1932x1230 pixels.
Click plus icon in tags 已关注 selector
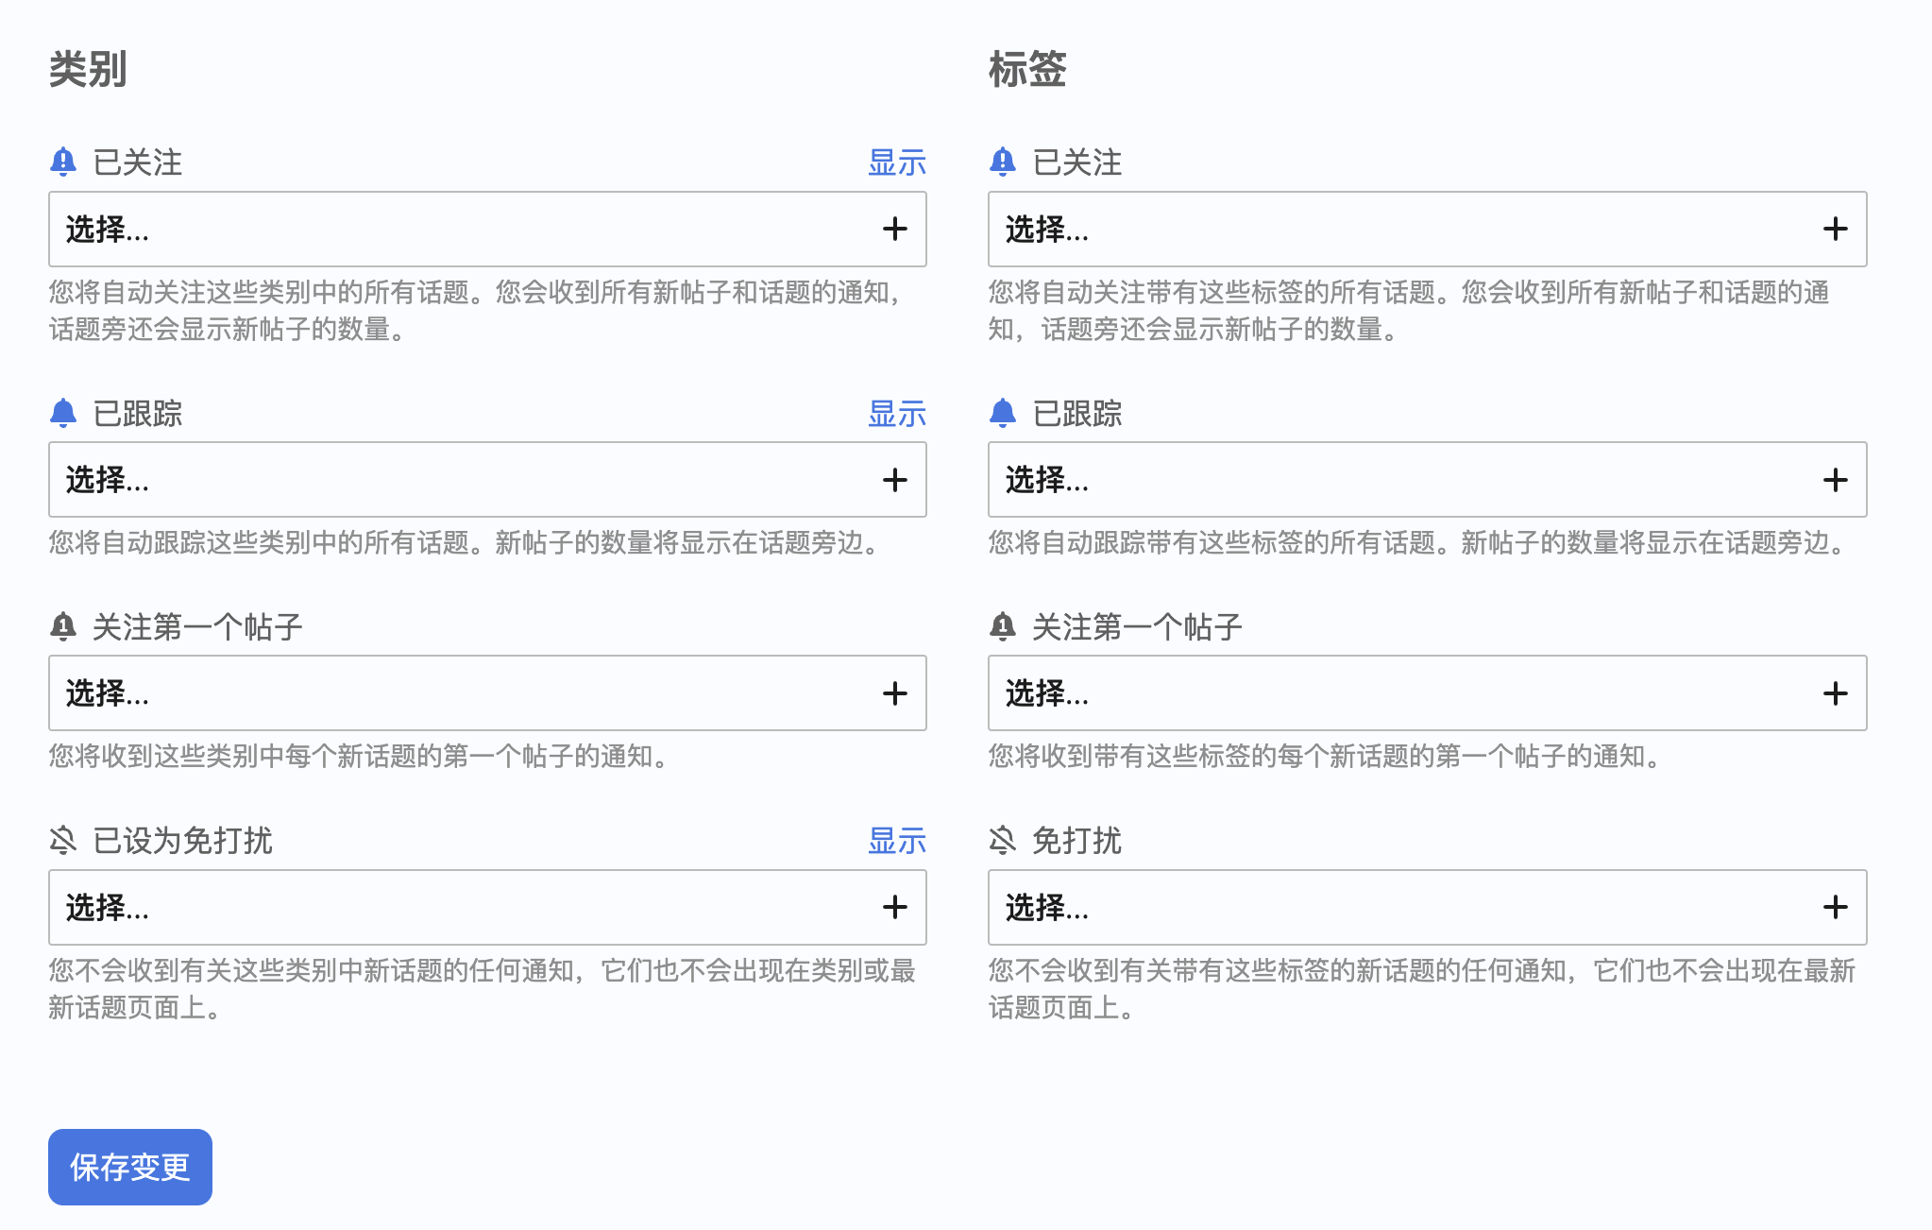point(1835,230)
